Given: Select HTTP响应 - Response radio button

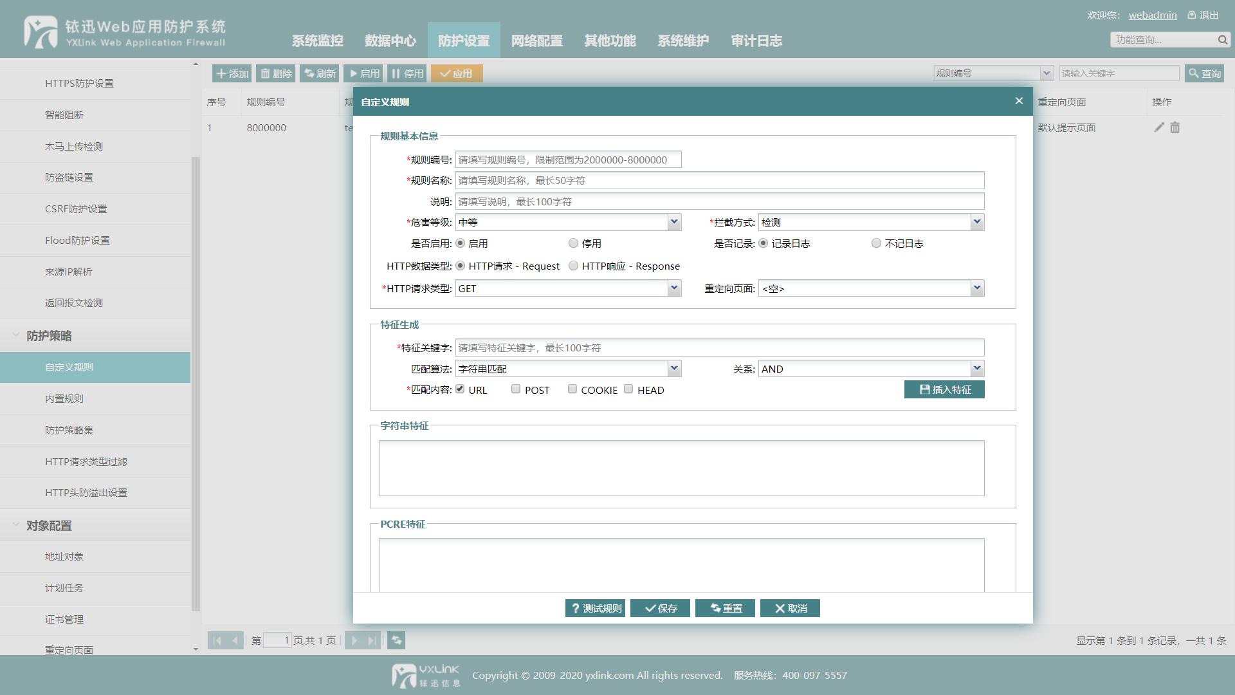Looking at the screenshot, I should 573,266.
